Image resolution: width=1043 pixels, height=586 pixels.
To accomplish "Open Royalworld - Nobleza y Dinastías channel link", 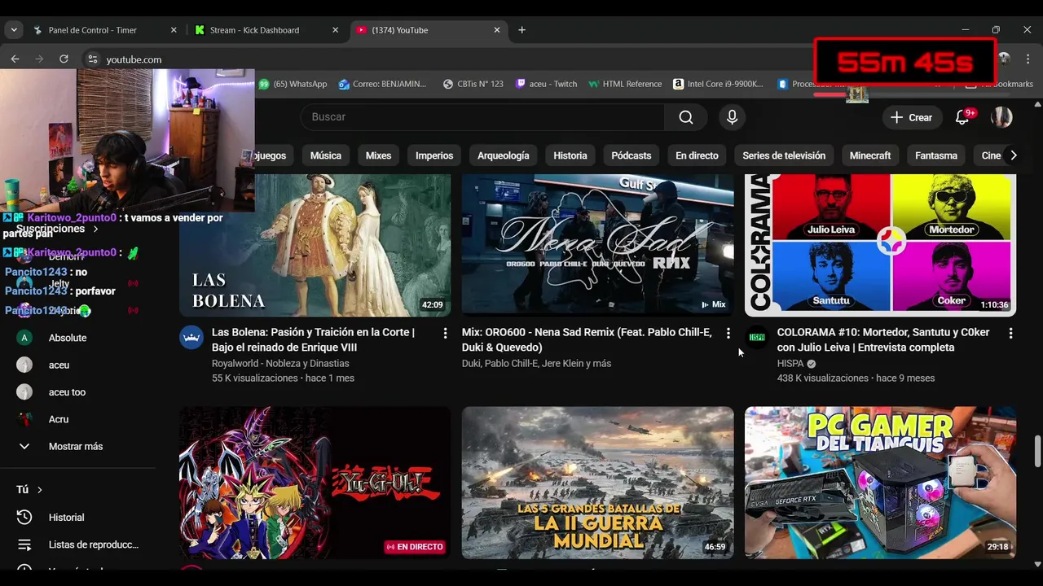I will pyautogui.click(x=280, y=363).
